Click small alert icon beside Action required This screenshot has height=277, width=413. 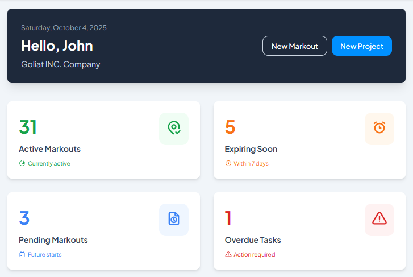point(228,254)
